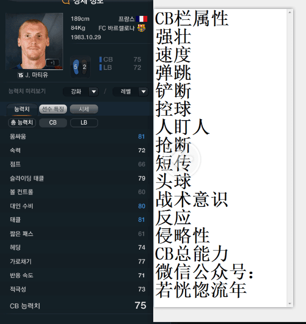The height and width of the screenshot is (324, 306).
Task: Switch to the 시세 tab
Action: coord(84,109)
